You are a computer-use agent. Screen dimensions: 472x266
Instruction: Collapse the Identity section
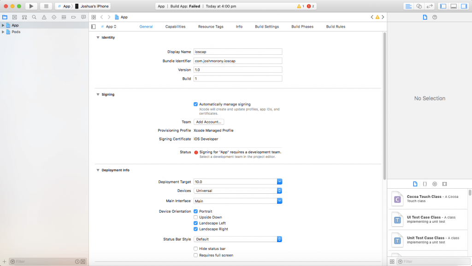[x=98, y=38]
